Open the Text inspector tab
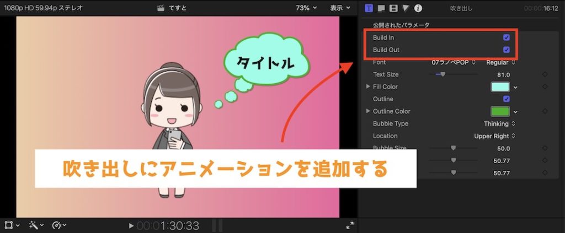The image size is (565, 233). pyautogui.click(x=382, y=8)
